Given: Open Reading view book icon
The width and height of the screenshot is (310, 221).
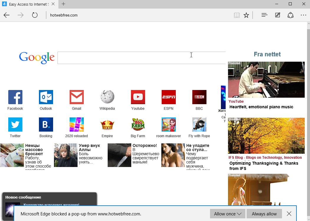Looking at the screenshot, I should coord(237,15).
